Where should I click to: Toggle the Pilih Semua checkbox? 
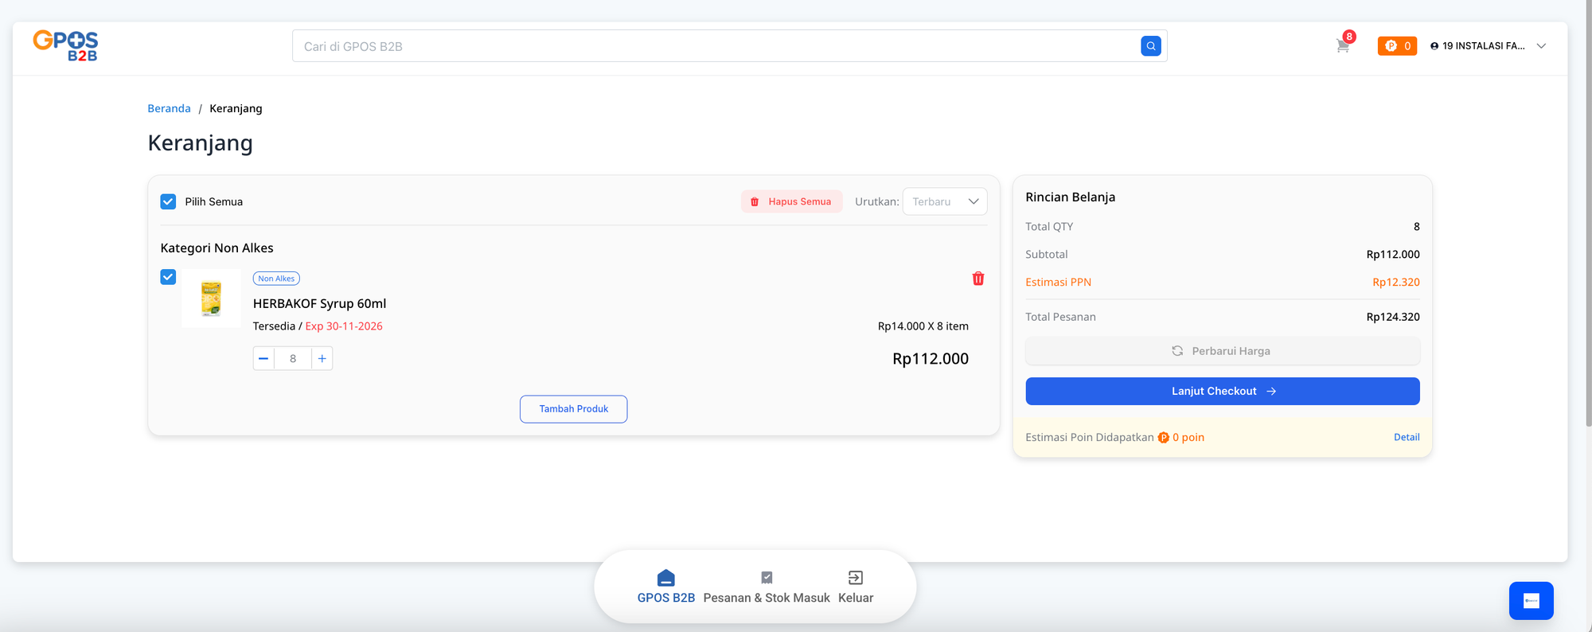tap(168, 201)
